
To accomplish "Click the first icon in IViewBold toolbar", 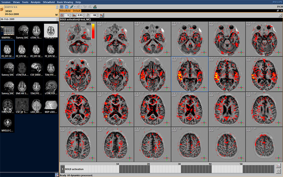I will (x=62, y=15).
